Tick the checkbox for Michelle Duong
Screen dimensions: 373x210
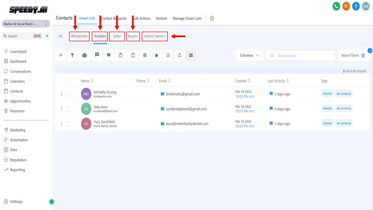68,94
